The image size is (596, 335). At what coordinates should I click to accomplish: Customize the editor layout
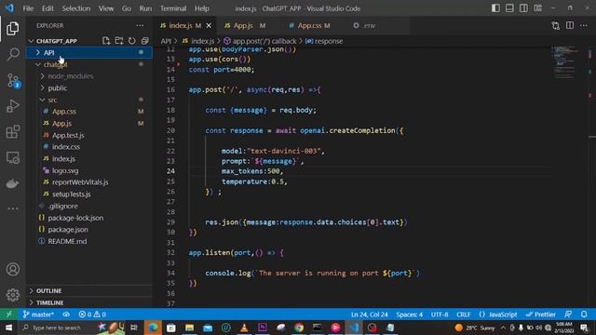tap(538, 8)
